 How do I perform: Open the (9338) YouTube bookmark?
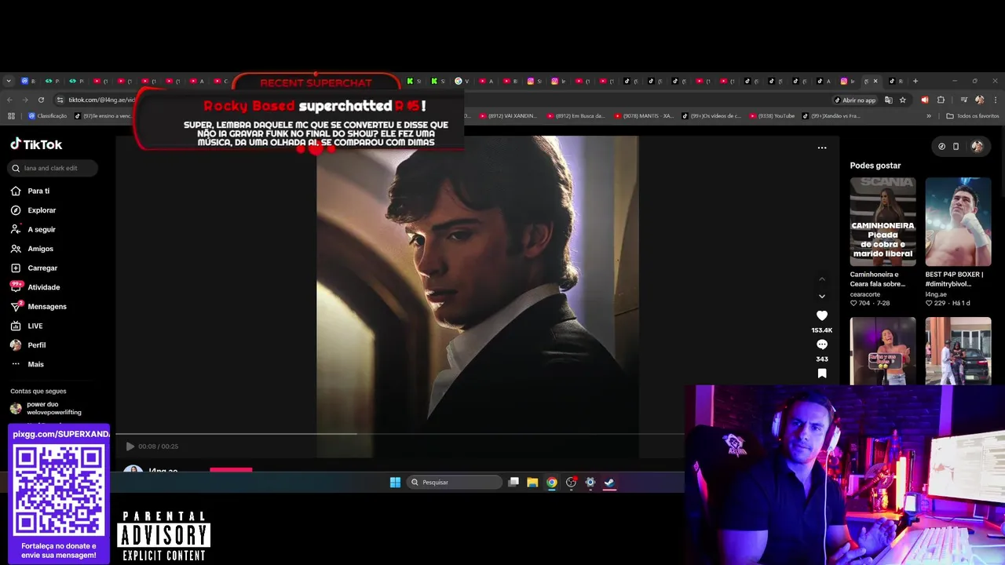pos(772,116)
